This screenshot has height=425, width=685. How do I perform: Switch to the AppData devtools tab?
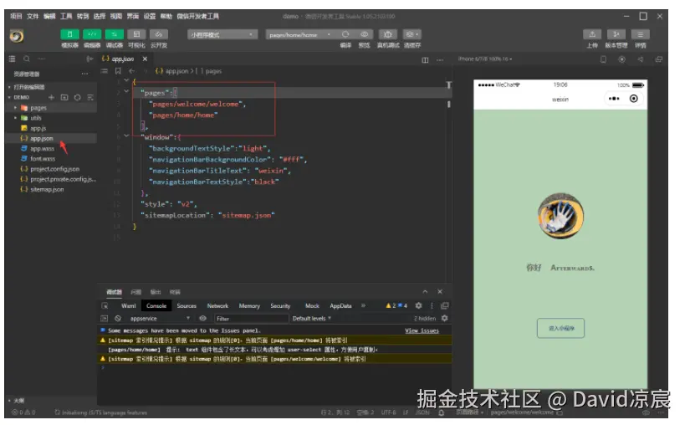(x=340, y=306)
